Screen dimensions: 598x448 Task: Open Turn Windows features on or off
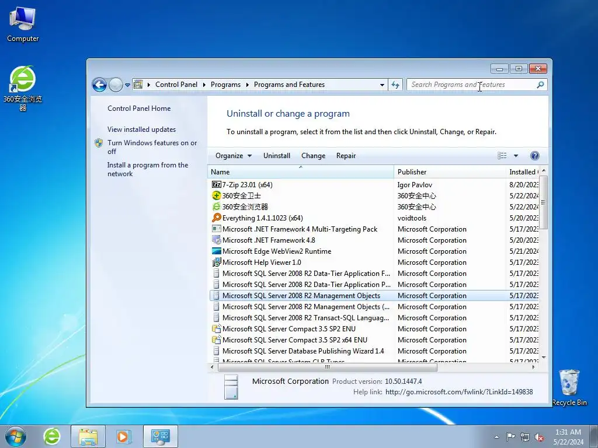click(152, 147)
